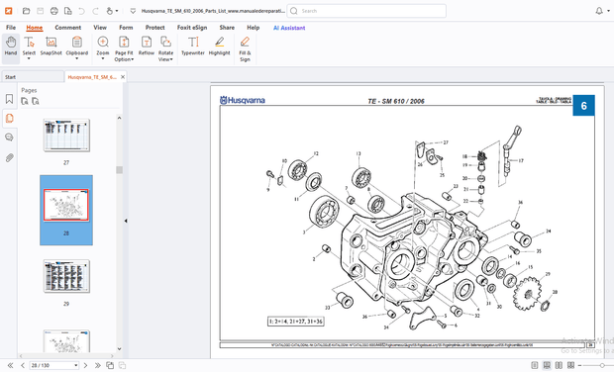
Task: Open the page number dropdown
Action: point(75,365)
